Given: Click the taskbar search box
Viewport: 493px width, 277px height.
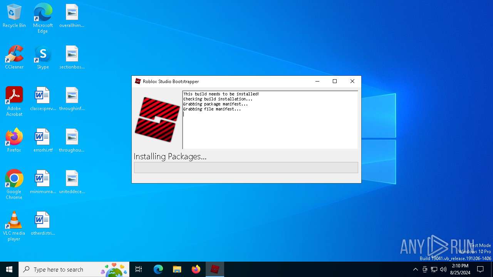Looking at the screenshot, I should click(x=74, y=269).
